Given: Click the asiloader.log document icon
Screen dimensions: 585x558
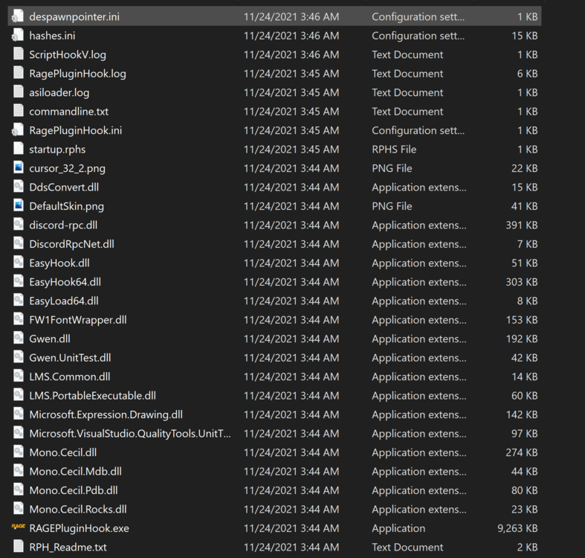Looking at the screenshot, I should tap(19, 92).
